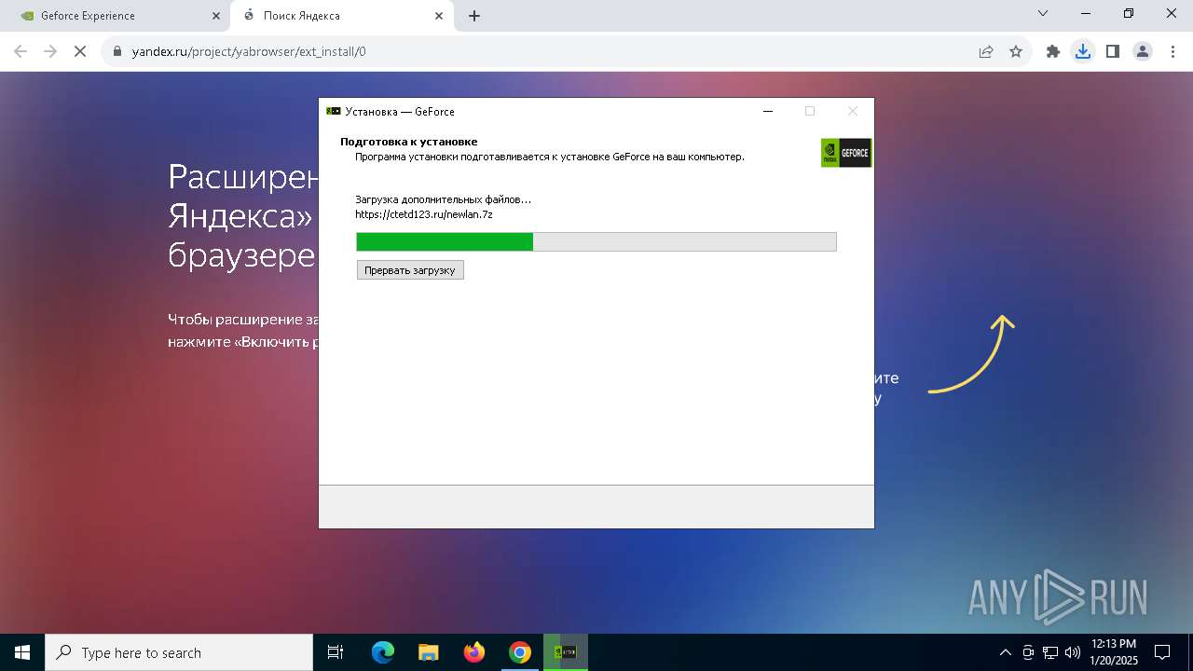Viewport: 1193px width, 671px height.
Task: Open the Chrome downloads panel
Action: (1083, 51)
